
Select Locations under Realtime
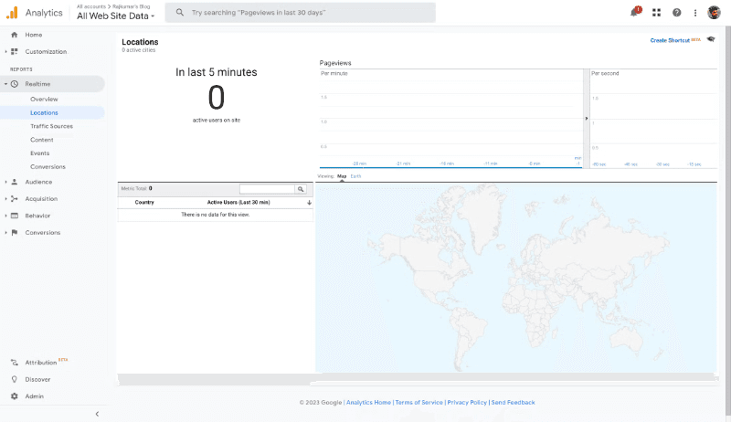pyautogui.click(x=44, y=112)
